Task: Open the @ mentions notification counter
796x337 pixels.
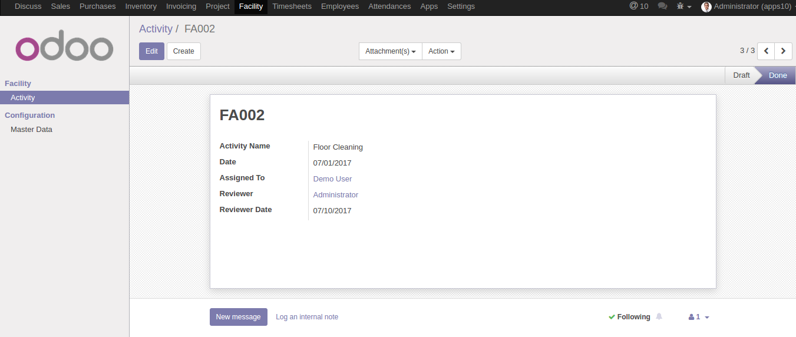Action: (639, 6)
